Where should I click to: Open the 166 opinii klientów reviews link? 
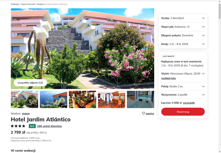point(49,126)
